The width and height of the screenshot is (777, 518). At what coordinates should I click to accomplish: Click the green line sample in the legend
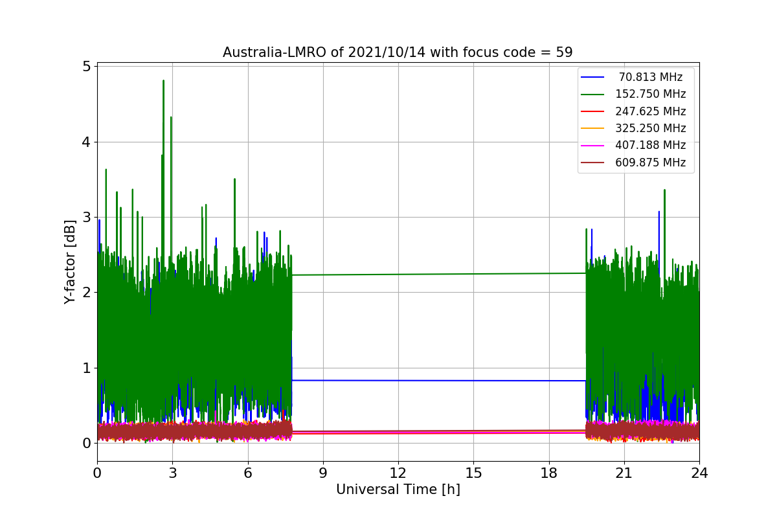[593, 94]
